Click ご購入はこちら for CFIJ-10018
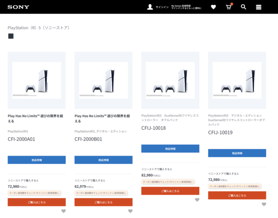 point(170,191)
